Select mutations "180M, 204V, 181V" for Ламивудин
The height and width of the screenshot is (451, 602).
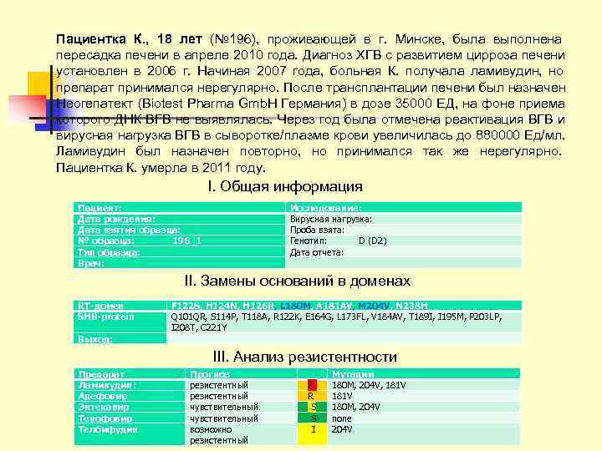(x=369, y=385)
